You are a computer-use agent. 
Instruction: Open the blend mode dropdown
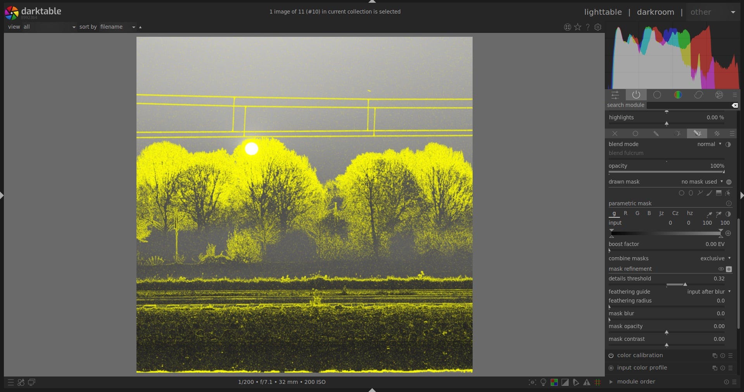click(709, 144)
